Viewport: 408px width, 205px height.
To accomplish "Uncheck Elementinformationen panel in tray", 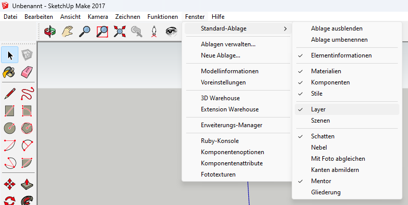I will pyautogui.click(x=347, y=55).
